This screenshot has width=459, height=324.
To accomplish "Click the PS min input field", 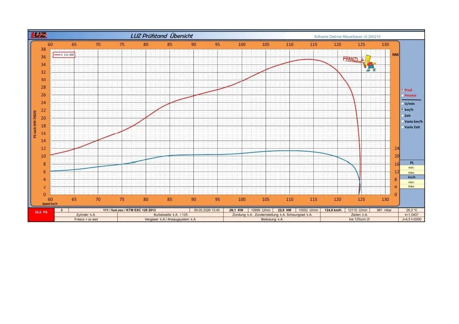I will [x=412, y=168].
